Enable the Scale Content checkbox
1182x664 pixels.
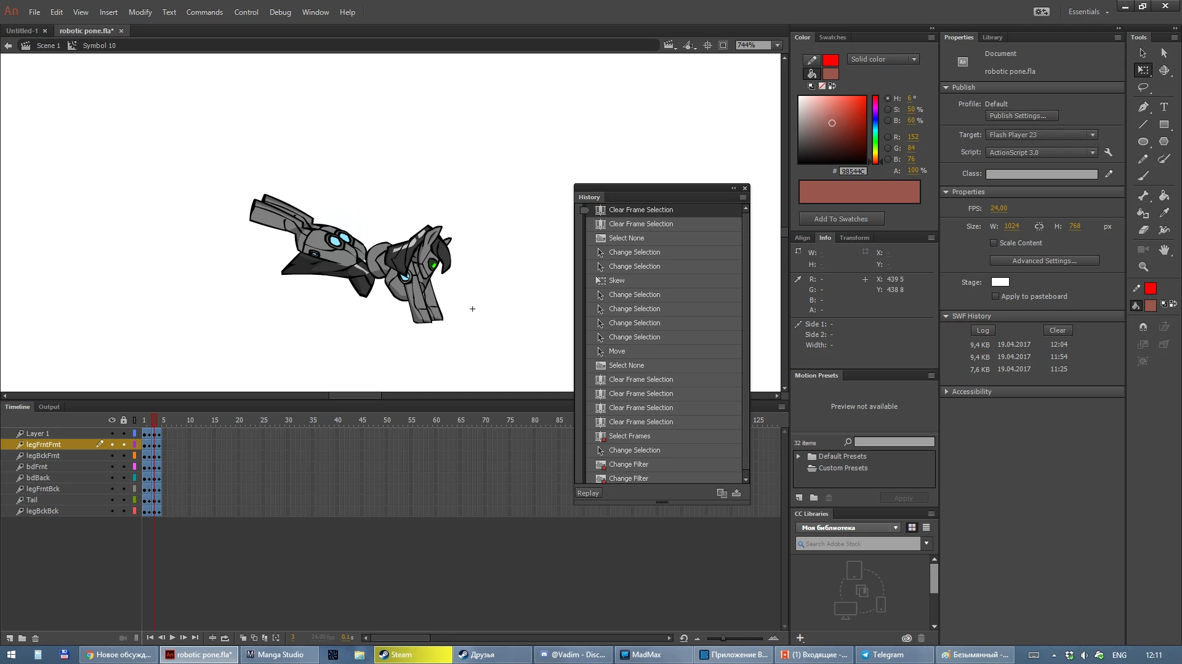point(994,243)
